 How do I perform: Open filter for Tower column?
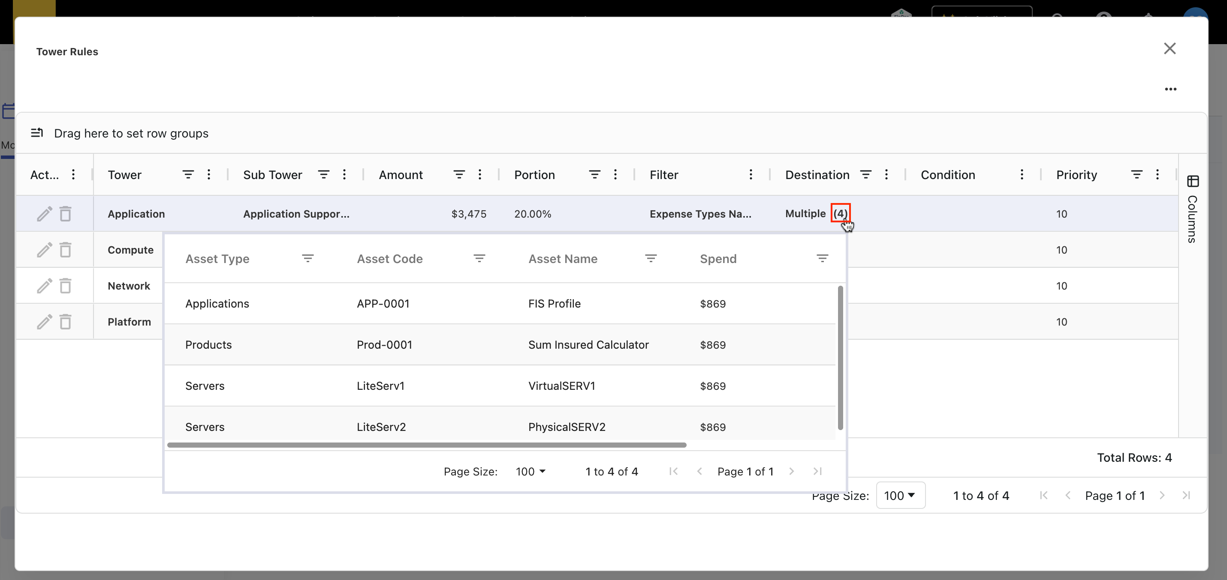(188, 175)
